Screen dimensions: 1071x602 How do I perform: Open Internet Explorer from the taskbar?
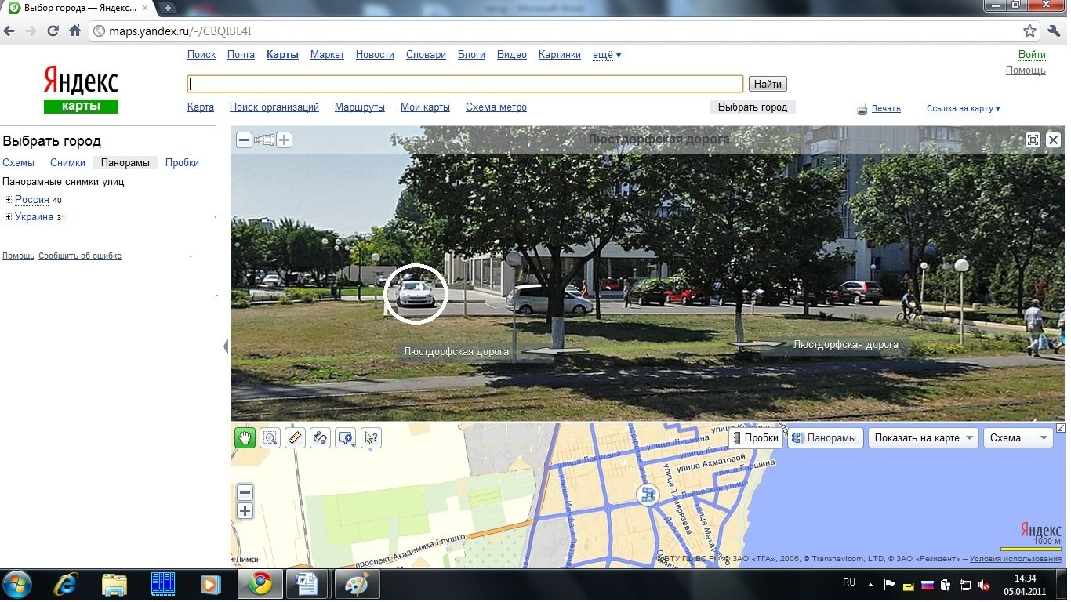66,584
